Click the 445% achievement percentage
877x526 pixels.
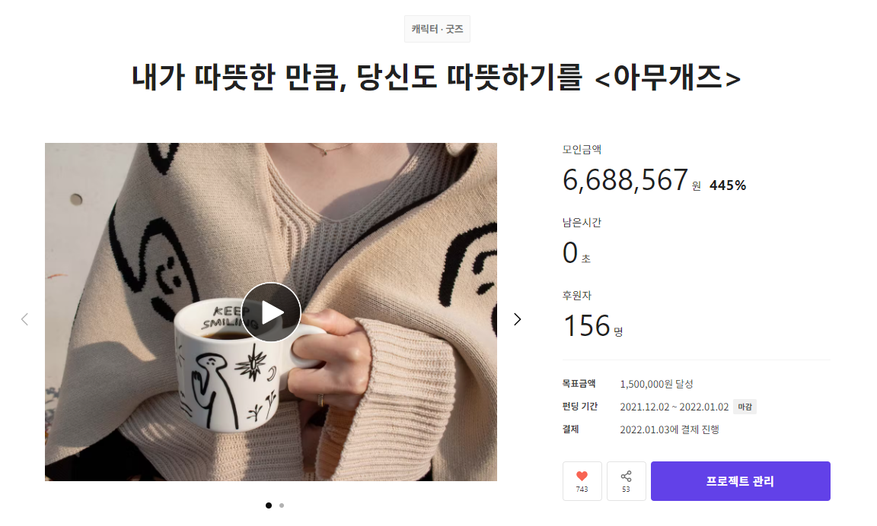pyautogui.click(x=728, y=185)
